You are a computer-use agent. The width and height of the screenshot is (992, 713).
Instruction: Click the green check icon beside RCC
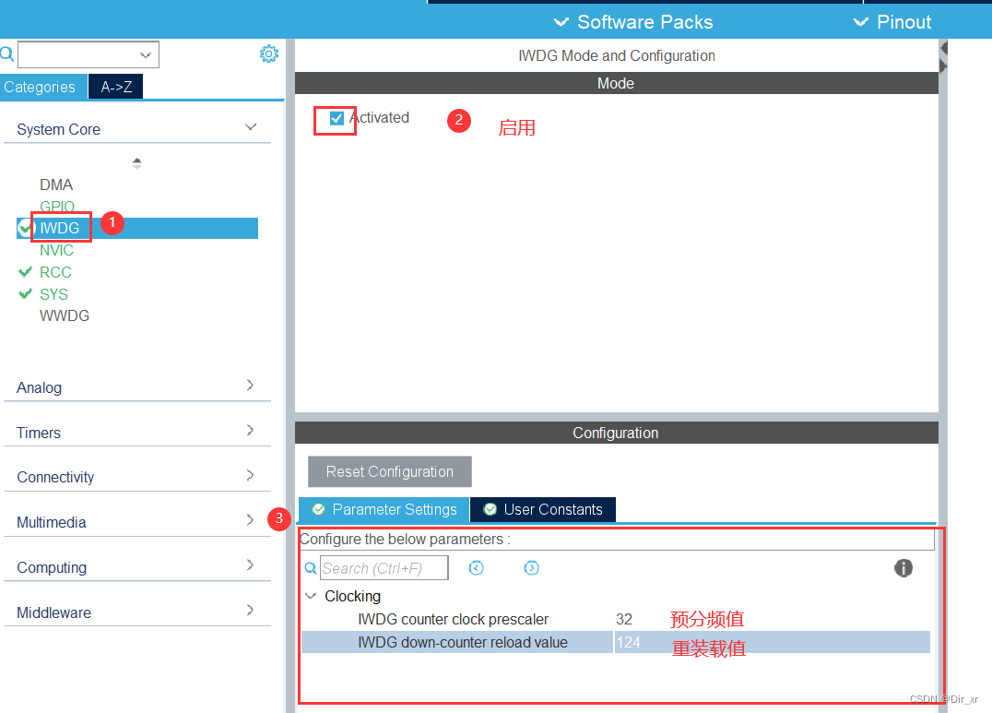tap(25, 272)
